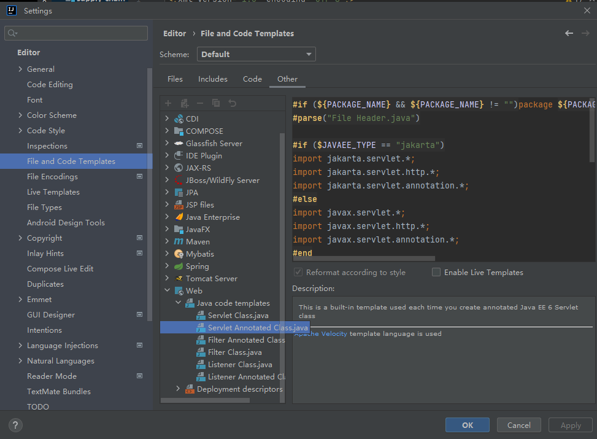The image size is (597, 439).
Task: Click the Spring leaf icon
Action: point(179,266)
